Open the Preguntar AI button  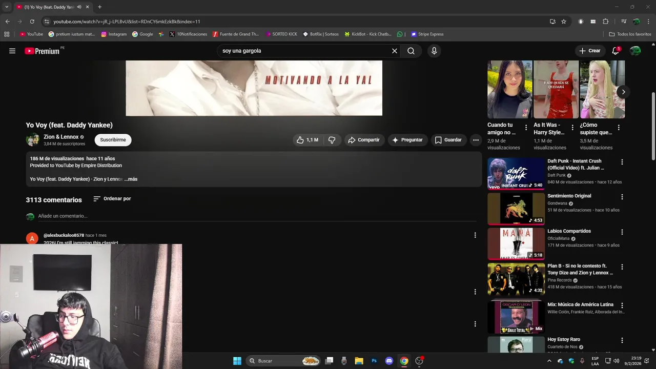pos(407,140)
